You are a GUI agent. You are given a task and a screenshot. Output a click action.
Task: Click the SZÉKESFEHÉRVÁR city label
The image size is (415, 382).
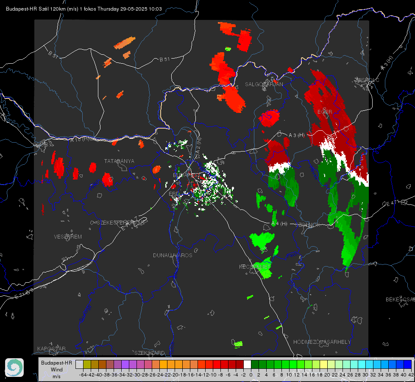pyautogui.click(x=121, y=223)
